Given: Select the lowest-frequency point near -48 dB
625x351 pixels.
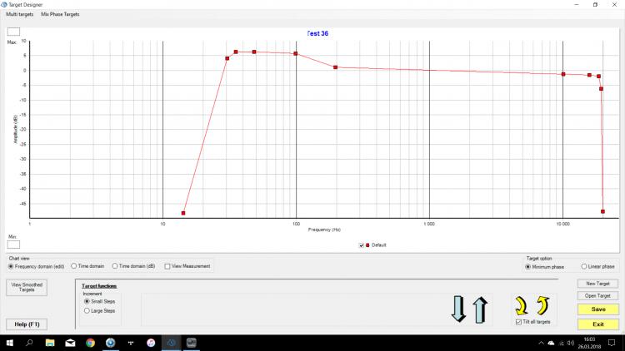Looking at the screenshot, I should click(183, 213).
